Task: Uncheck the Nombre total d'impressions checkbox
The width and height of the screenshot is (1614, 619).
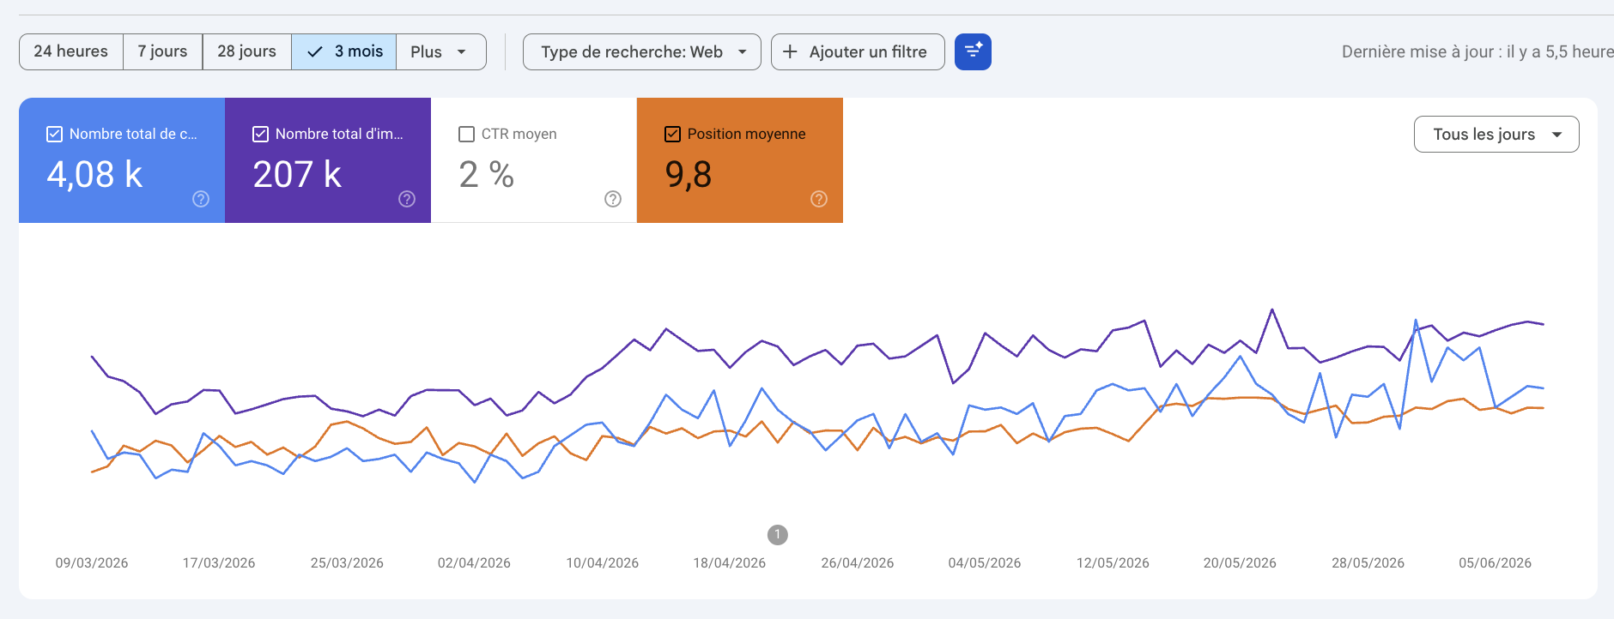Action: [x=260, y=134]
